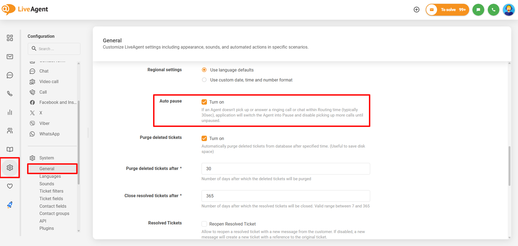The image size is (518, 246).
Task: Click the Purge deleted tickets after field
Action: coord(285,169)
